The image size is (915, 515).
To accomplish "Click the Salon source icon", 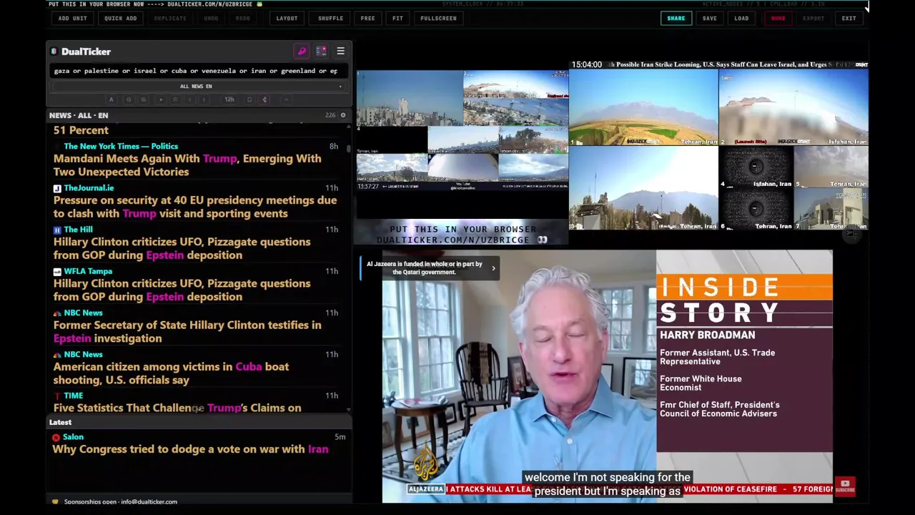I will pos(56,437).
